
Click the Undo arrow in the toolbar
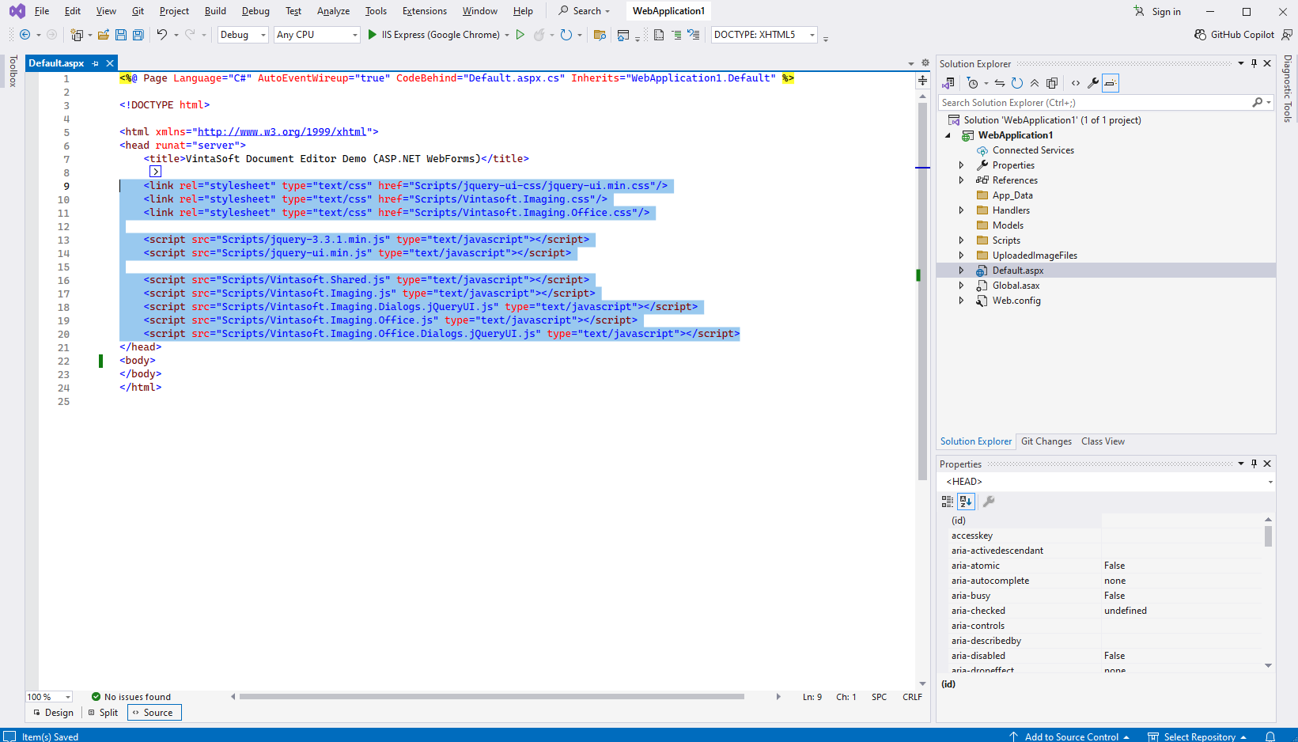point(161,35)
